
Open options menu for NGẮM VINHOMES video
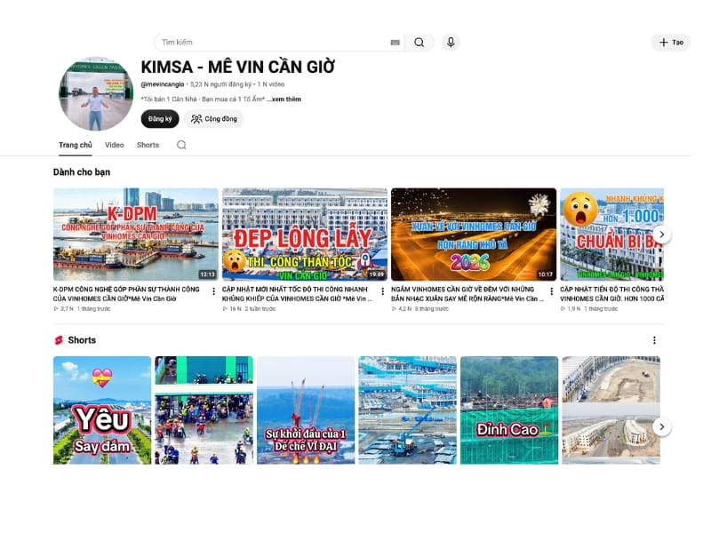(551, 291)
